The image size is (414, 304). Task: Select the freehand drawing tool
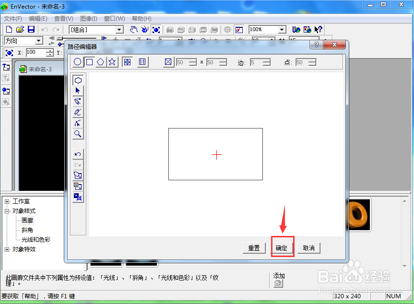point(78,112)
